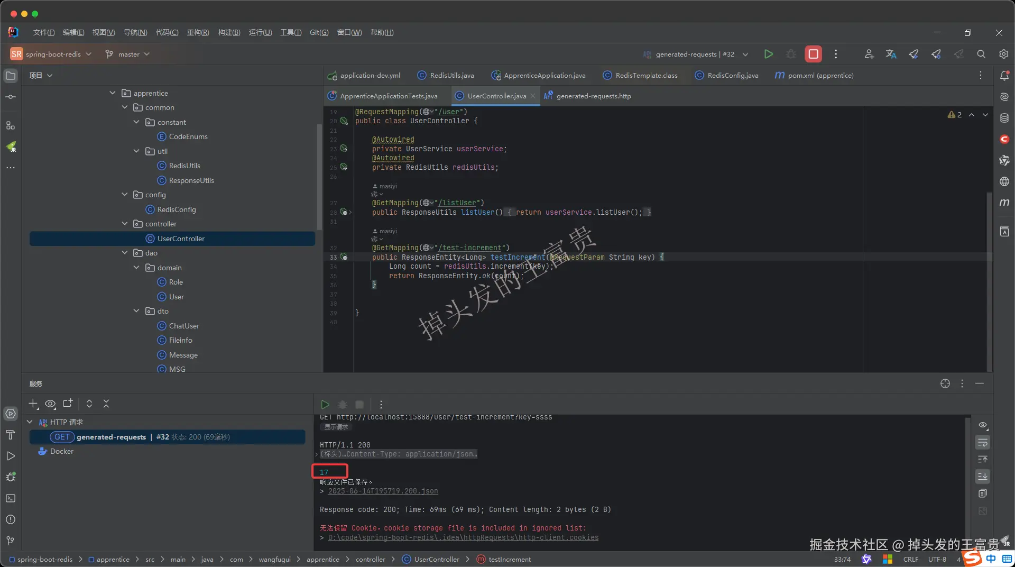Expand all services in tree
Screen dimensions: 1015x567
(x=89, y=404)
